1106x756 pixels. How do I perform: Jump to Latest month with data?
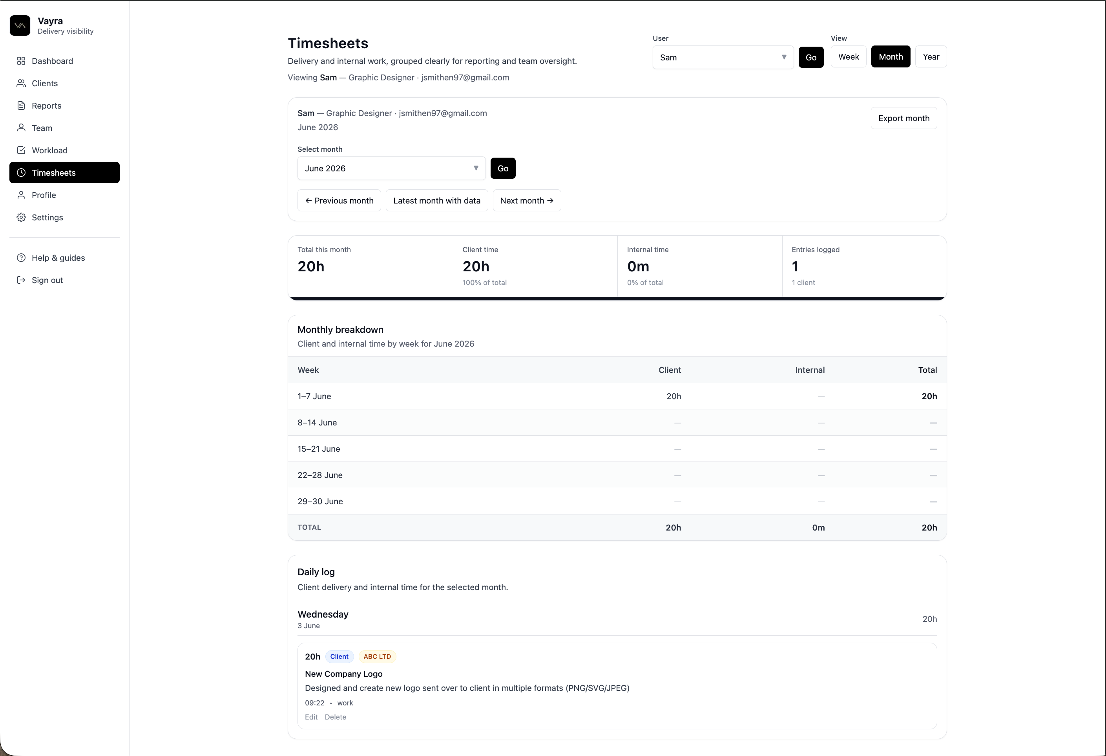(436, 201)
